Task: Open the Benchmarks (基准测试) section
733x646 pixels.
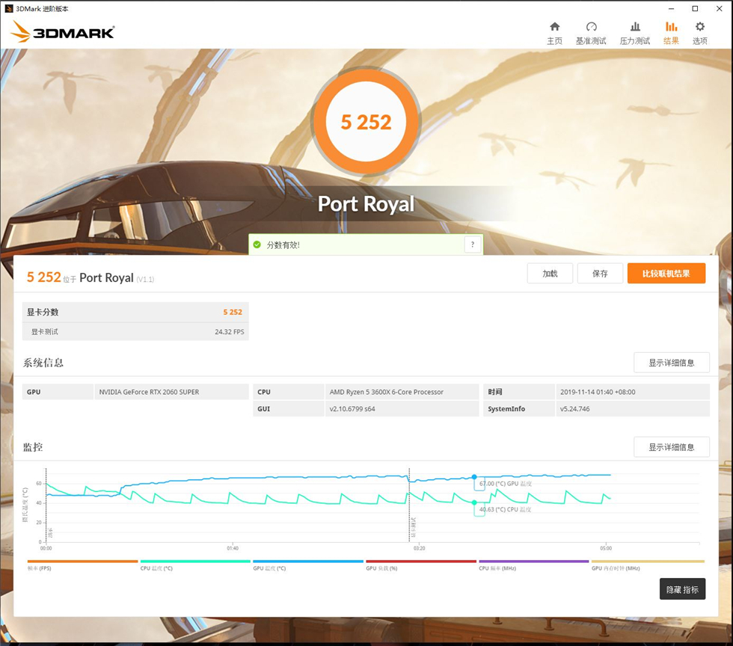Action: click(591, 33)
